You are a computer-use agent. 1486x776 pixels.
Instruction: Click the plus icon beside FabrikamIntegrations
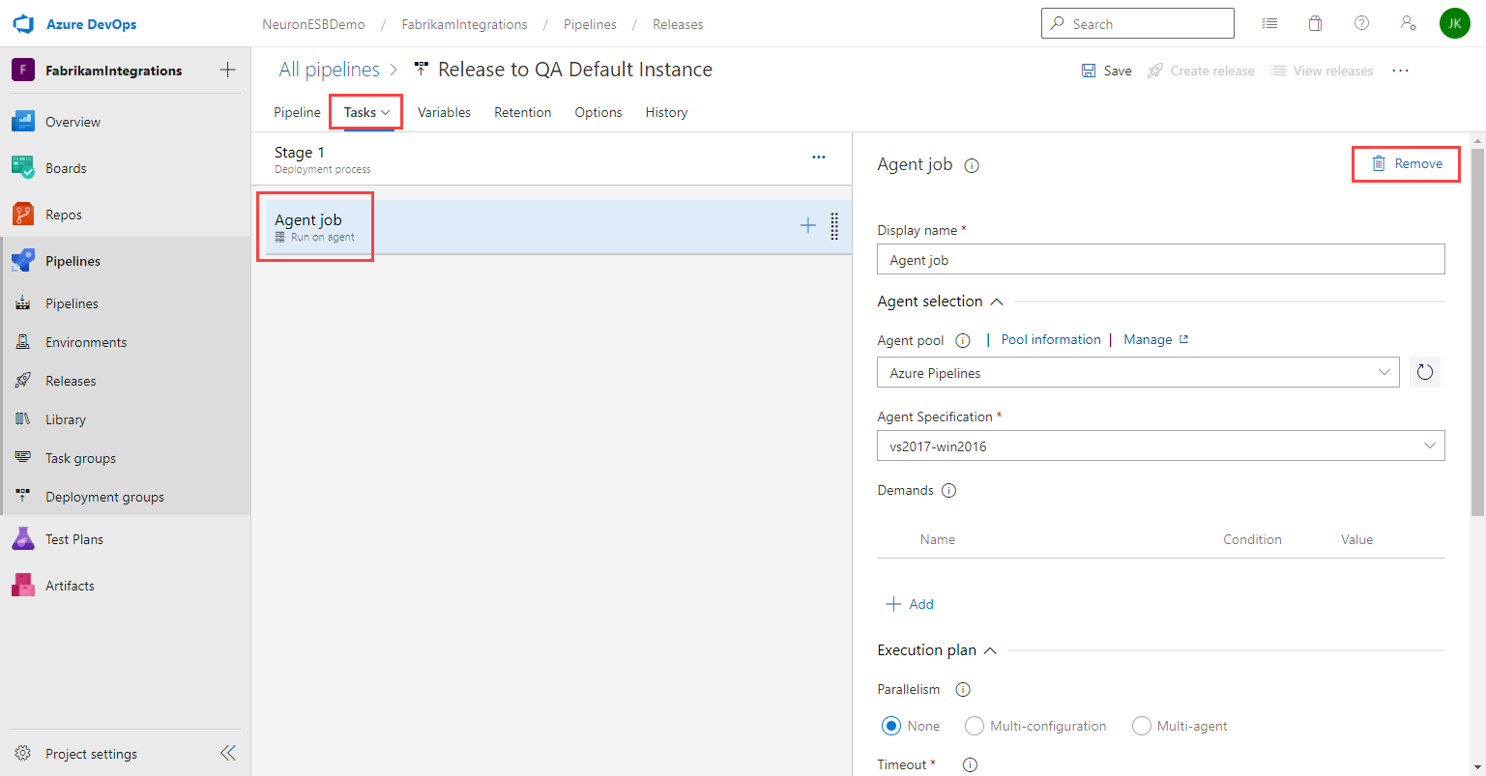point(227,70)
